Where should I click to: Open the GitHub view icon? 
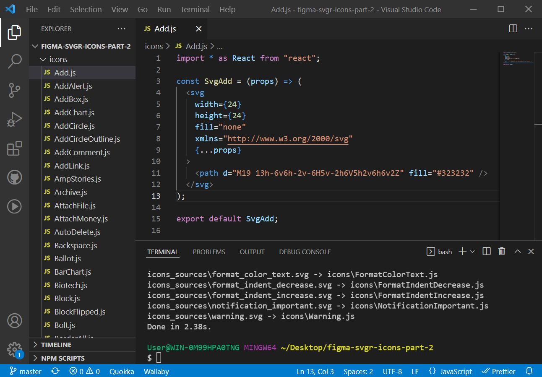coord(14,177)
